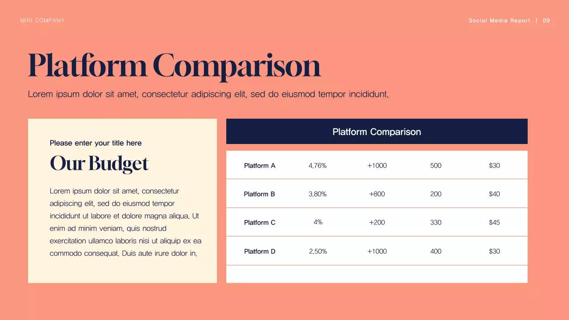Click the "3.80%" cell in Platform B row
Viewport: 569px width, 320px height.
317,194
